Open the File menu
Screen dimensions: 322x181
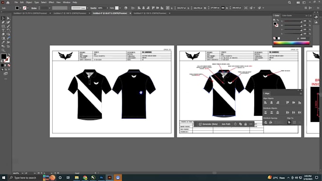[16, 2]
